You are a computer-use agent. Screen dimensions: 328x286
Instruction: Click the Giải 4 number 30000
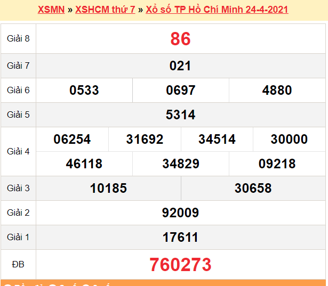click(289, 139)
